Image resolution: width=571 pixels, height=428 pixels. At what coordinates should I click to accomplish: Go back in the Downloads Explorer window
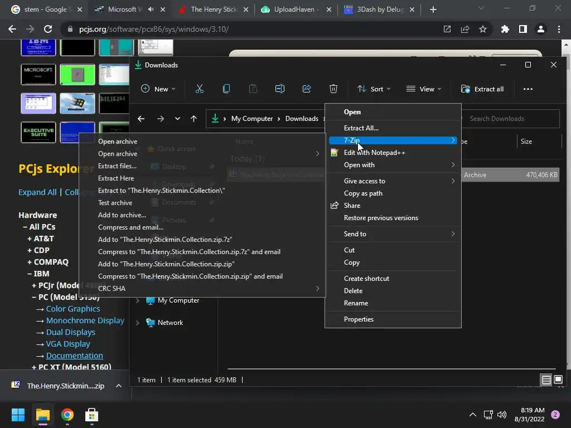tap(141, 119)
